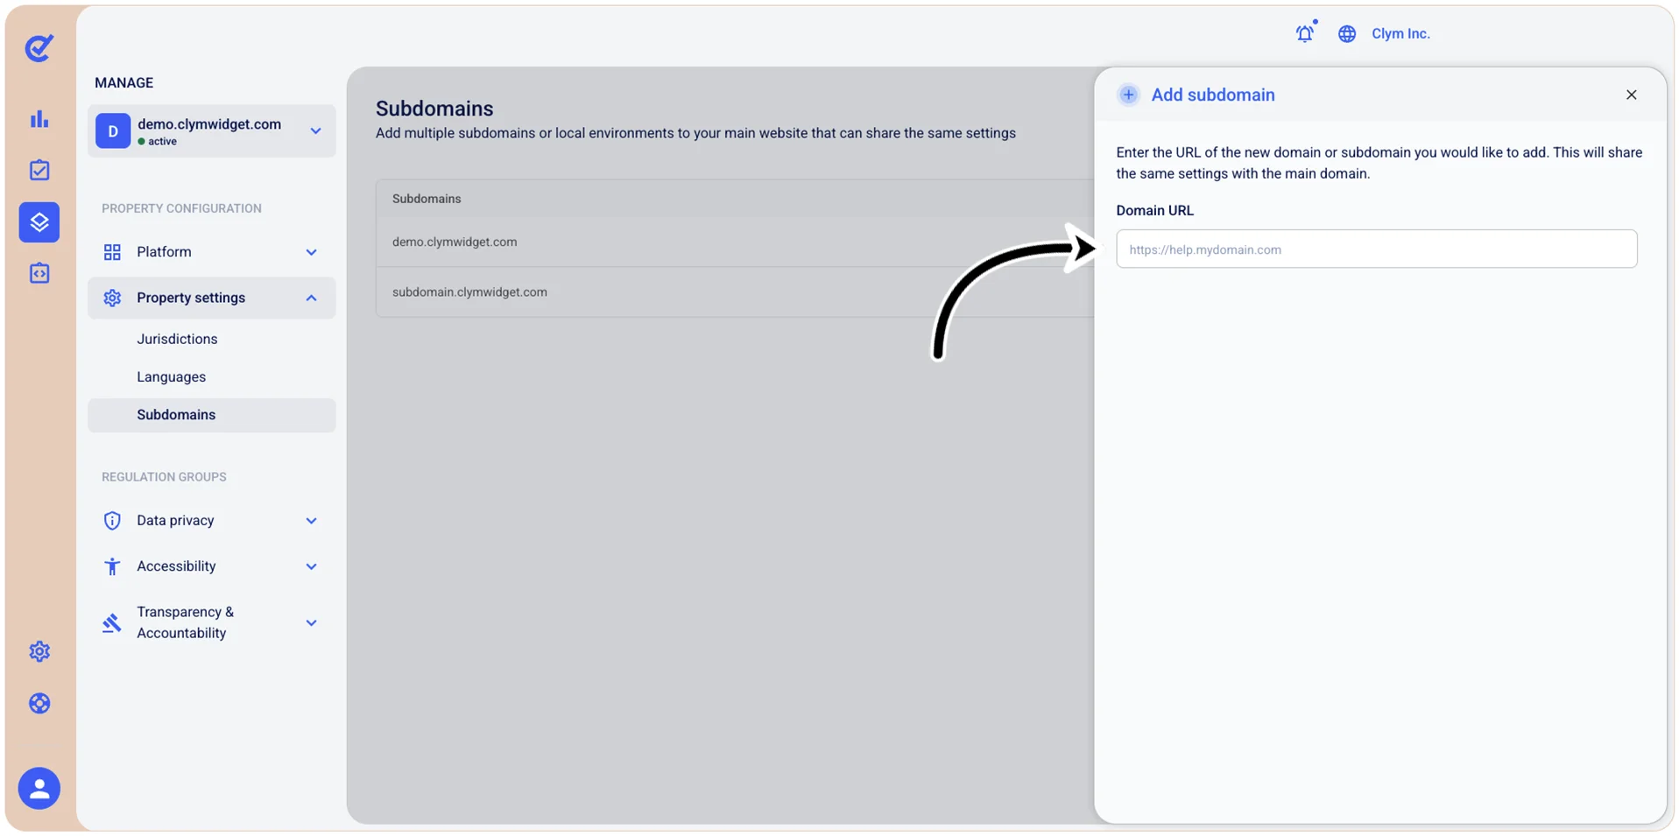The width and height of the screenshot is (1679, 836).
Task: Close the Add subdomain panel
Action: (x=1632, y=95)
